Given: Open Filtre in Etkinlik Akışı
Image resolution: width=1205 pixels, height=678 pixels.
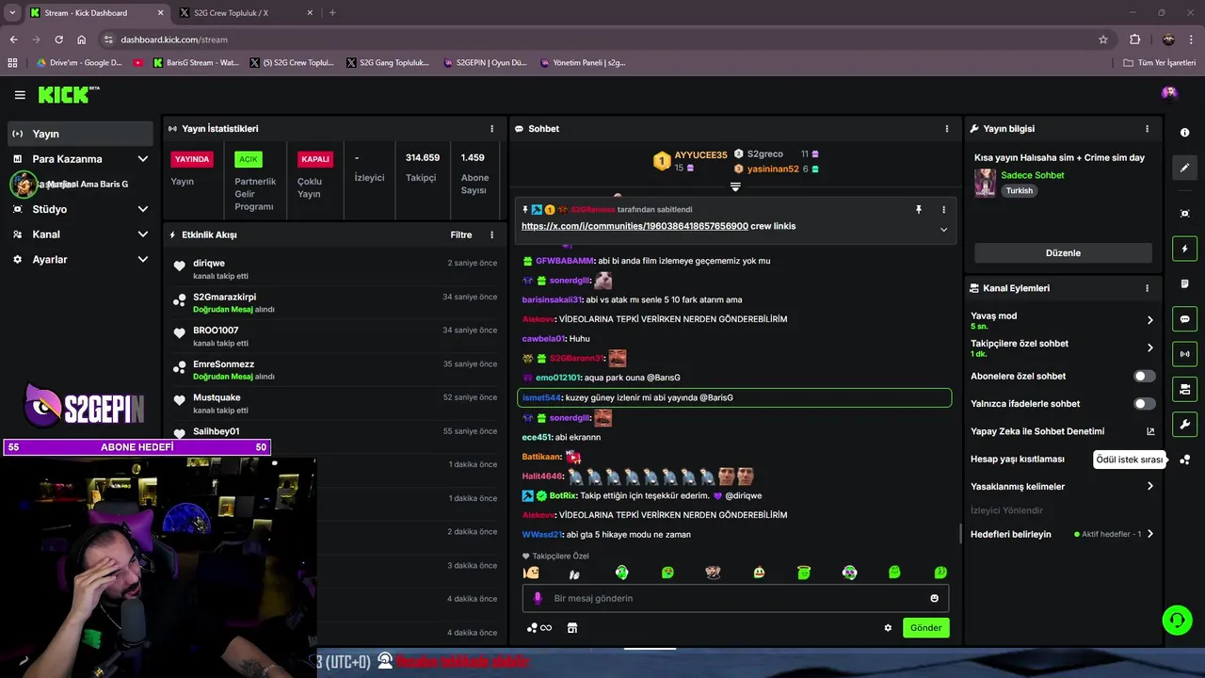Looking at the screenshot, I should pyautogui.click(x=461, y=234).
